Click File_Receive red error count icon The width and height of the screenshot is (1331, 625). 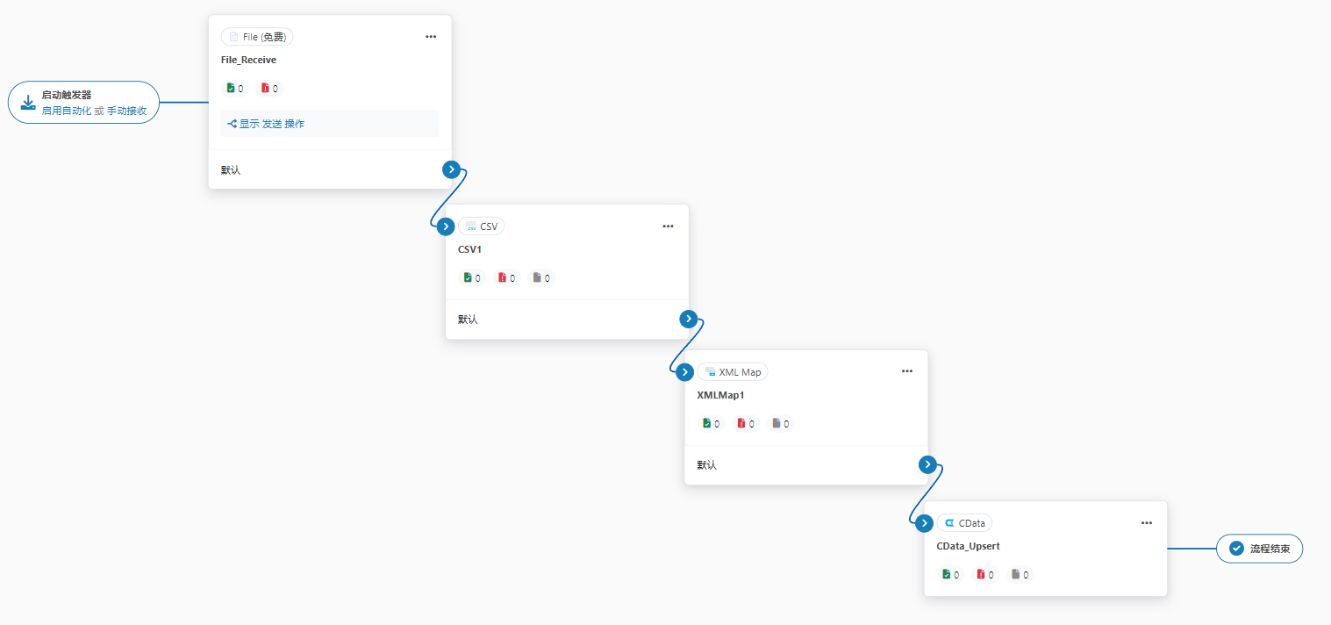[266, 89]
